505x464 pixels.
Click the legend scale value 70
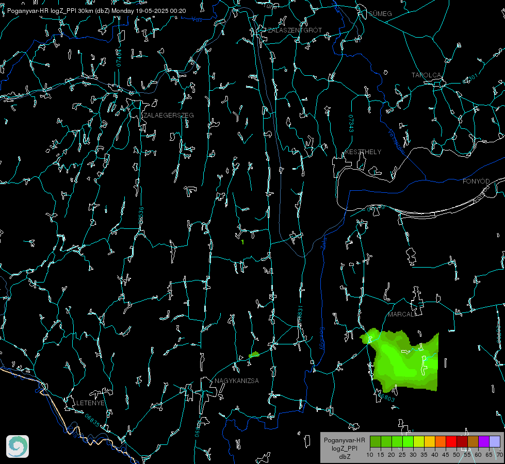500,455
